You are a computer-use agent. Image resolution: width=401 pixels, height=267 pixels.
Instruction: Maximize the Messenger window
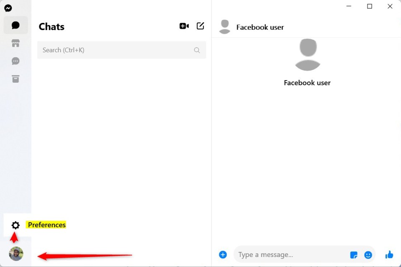[370, 6]
